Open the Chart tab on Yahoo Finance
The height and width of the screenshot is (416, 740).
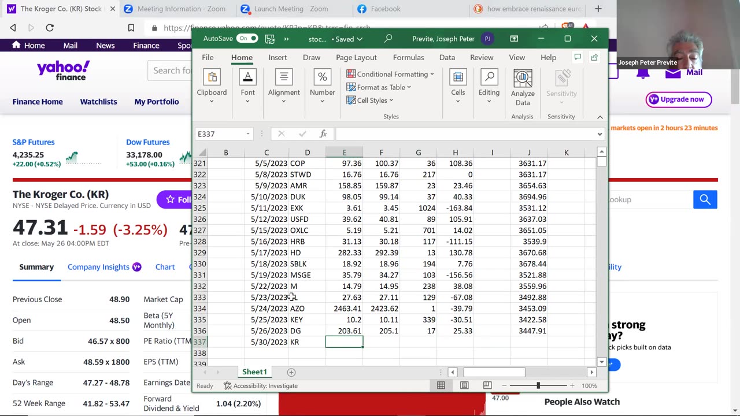[x=165, y=267]
